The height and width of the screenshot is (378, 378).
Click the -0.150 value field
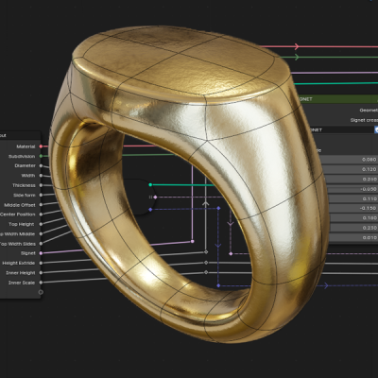pyautogui.click(x=353, y=208)
